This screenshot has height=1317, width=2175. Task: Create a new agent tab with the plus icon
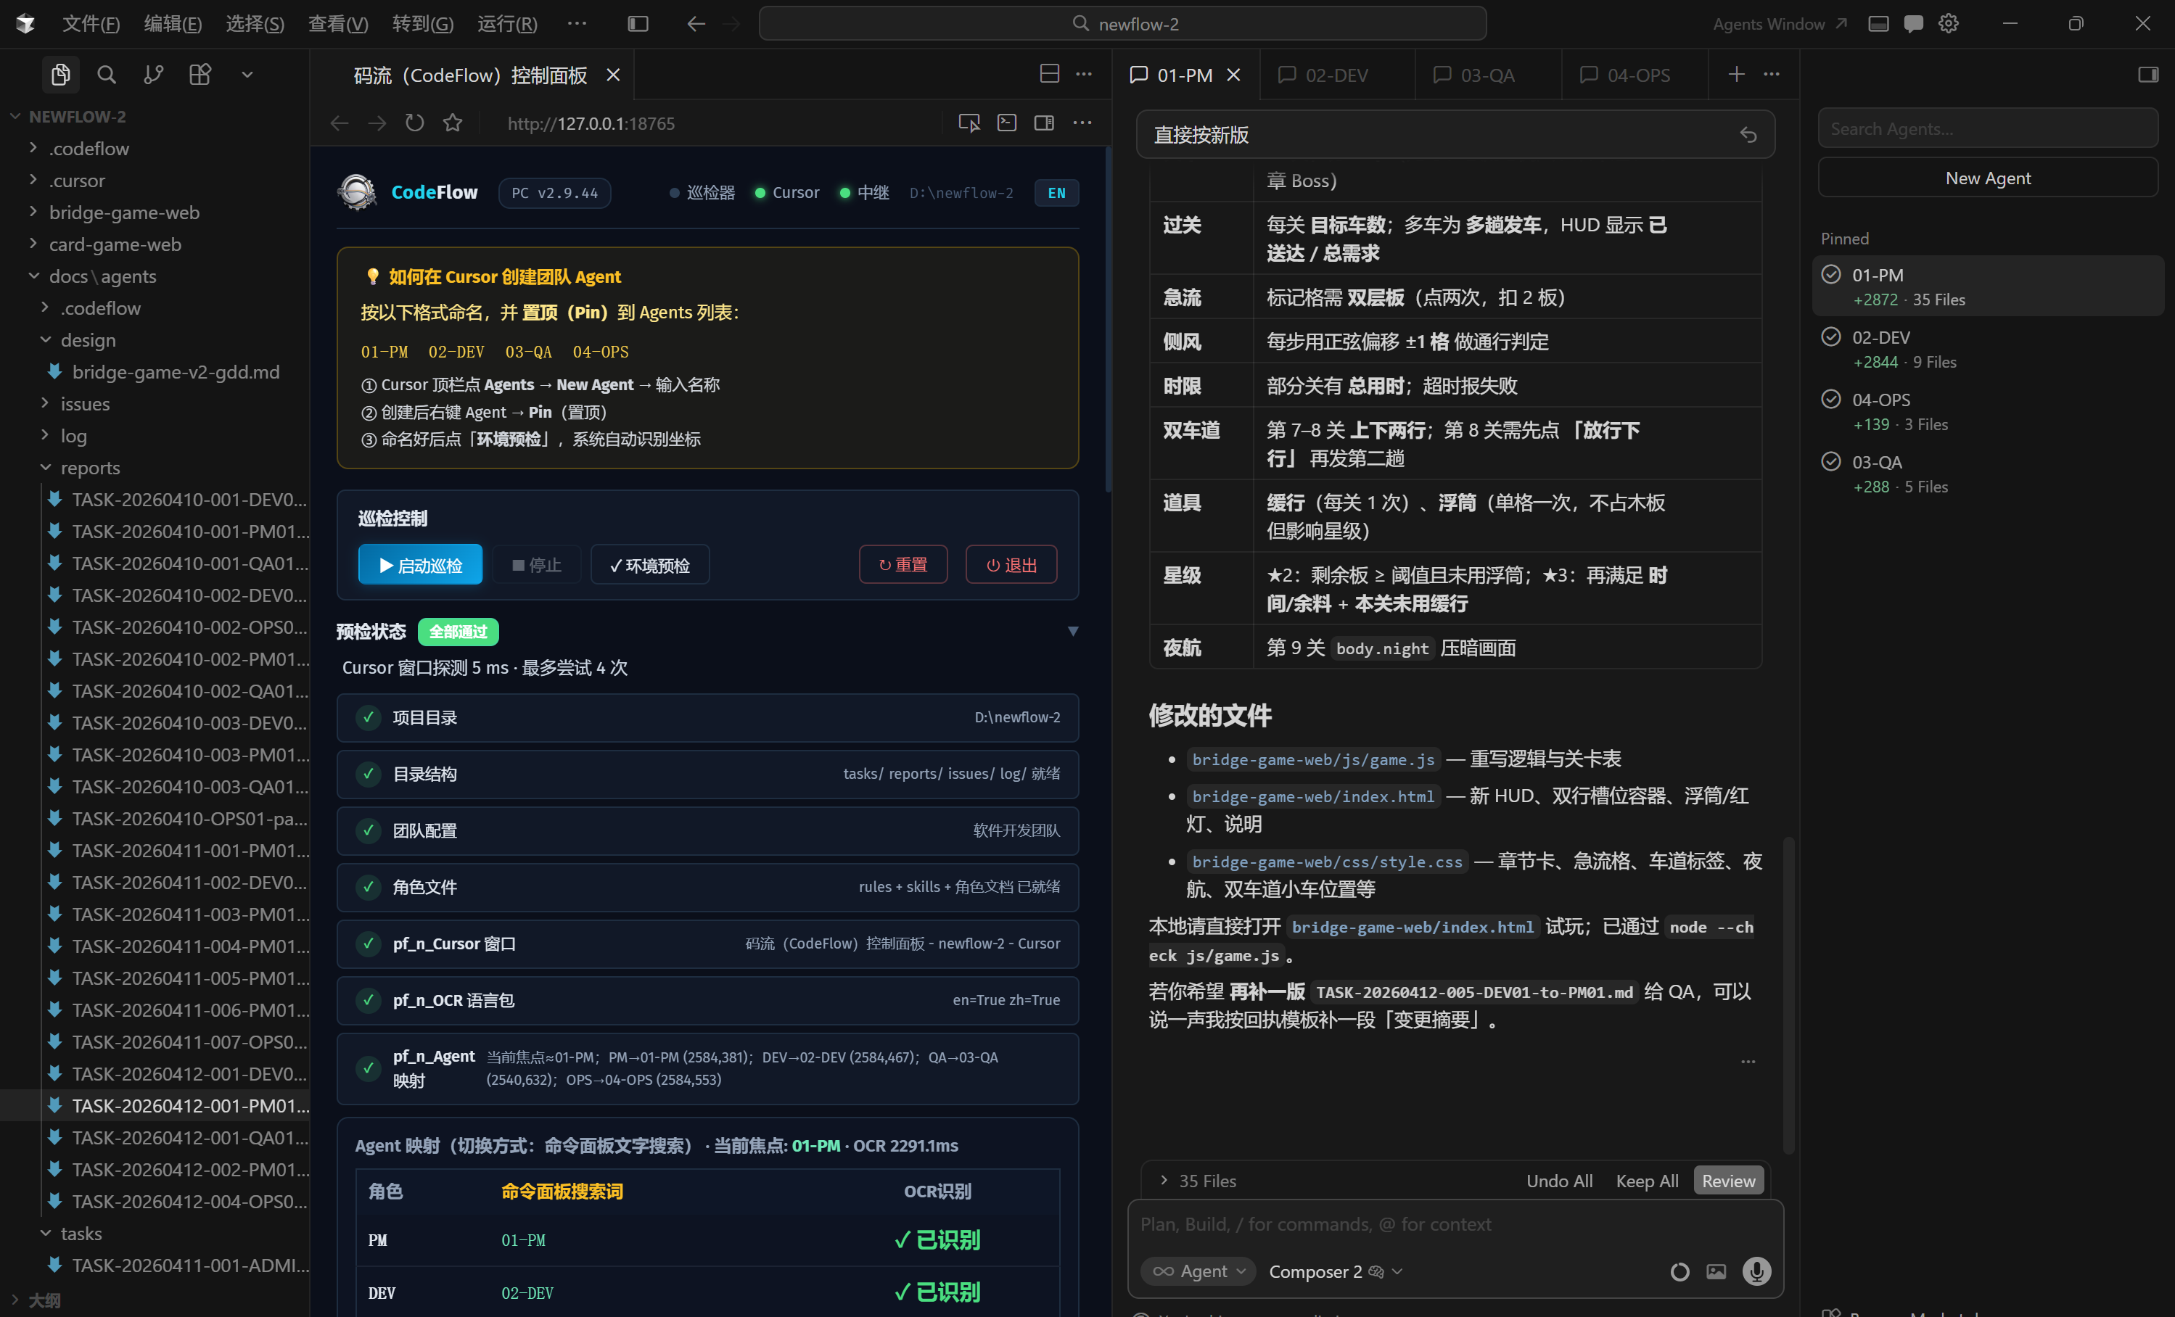pos(1735,74)
